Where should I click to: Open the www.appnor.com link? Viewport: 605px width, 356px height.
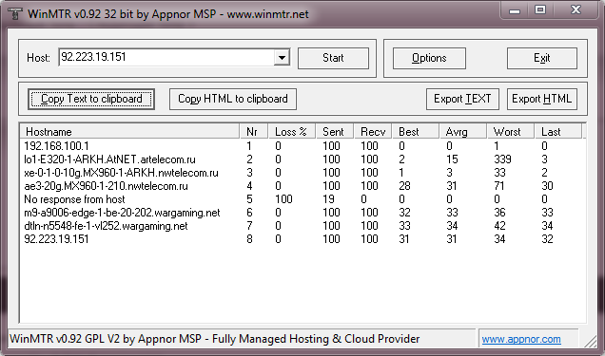pyautogui.click(x=521, y=339)
